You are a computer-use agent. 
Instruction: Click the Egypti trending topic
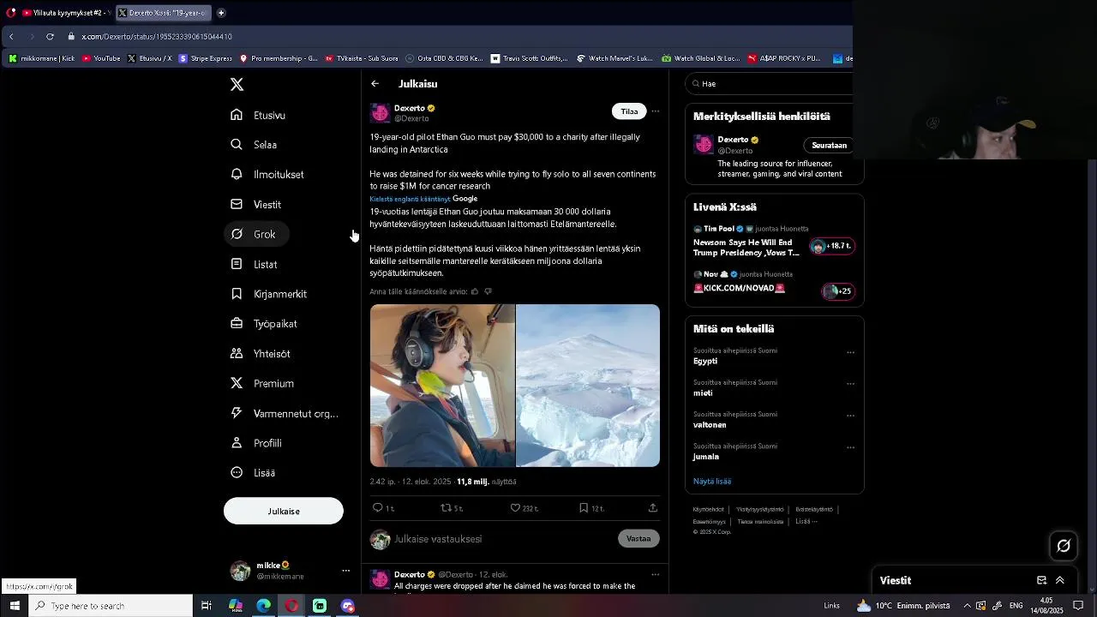pos(705,362)
